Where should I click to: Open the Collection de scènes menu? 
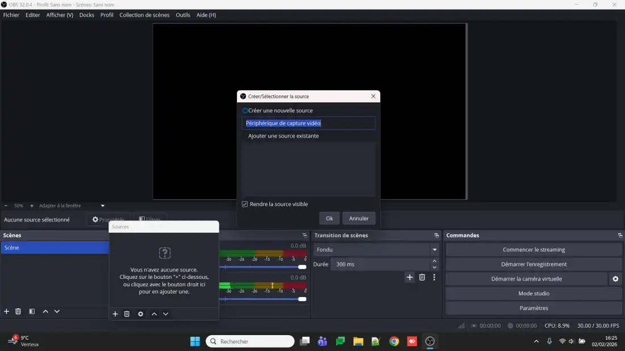point(144,15)
